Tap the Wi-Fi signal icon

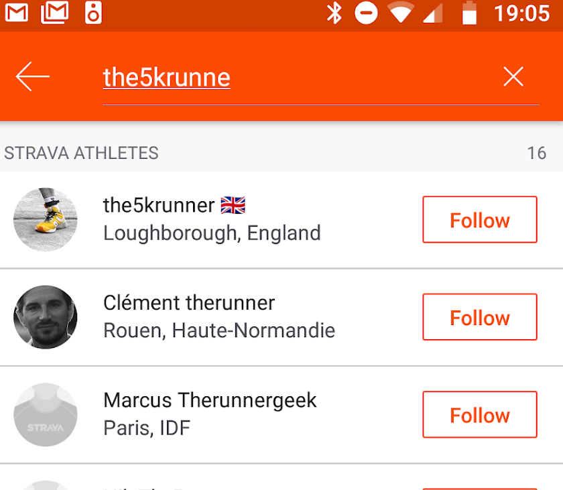(x=401, y=13)
